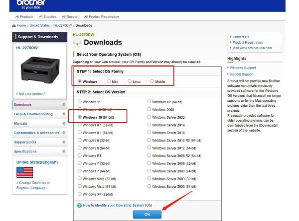Viewport: 299px width, 221px height.
Task: Select Windows 7 (64-bit) radio button
Action: [80, 171]
